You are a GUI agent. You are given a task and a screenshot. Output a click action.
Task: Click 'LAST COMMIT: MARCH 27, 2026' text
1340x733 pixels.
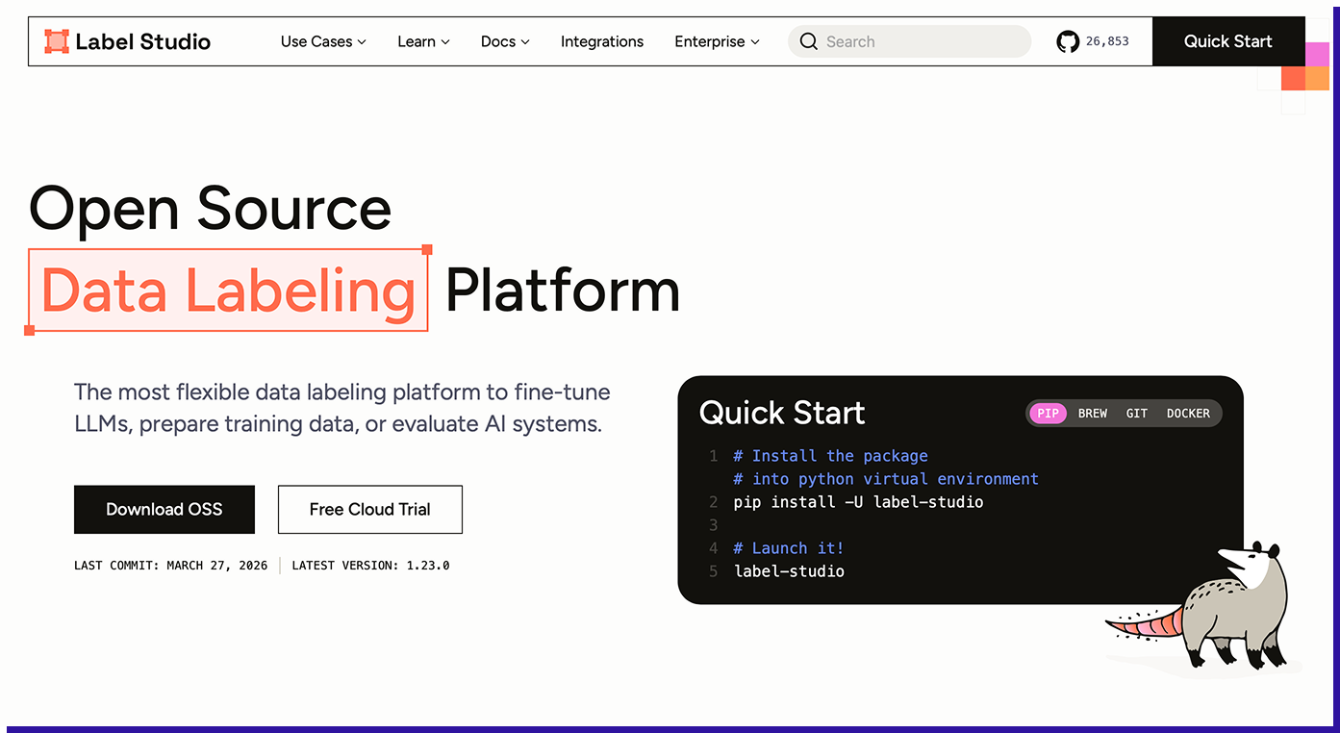(171, 566)
